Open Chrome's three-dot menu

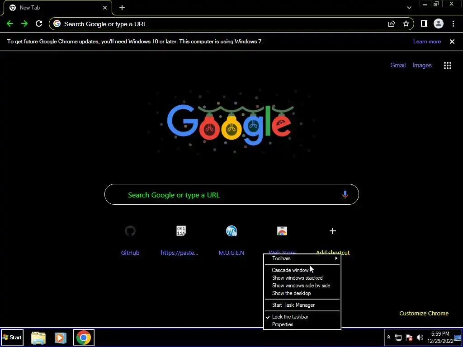(453, 24)
